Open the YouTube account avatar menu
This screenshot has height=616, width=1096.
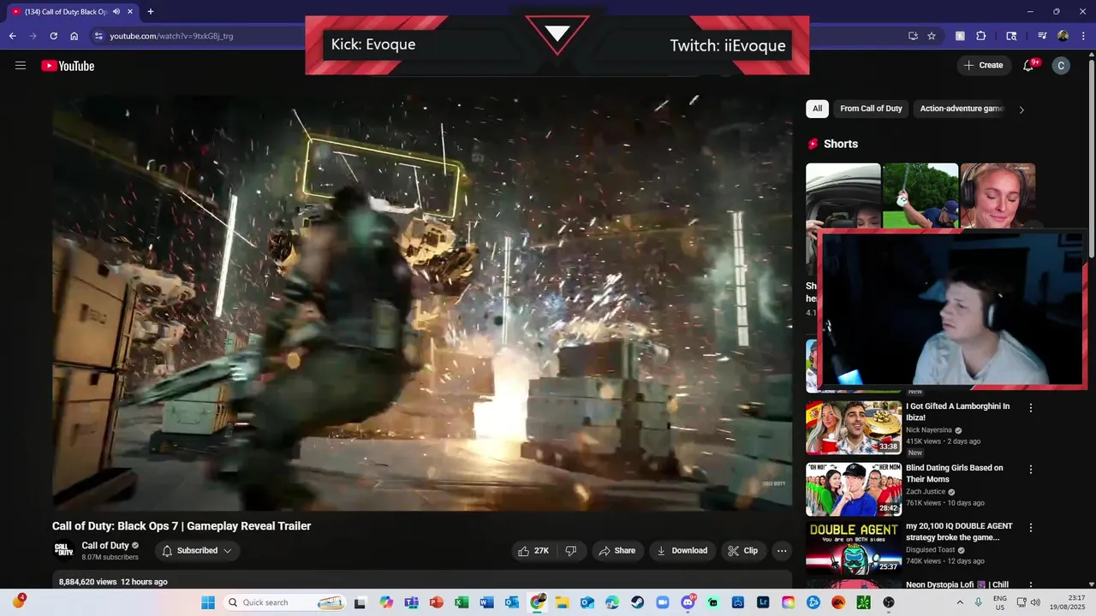click(x=1061, y=65)
